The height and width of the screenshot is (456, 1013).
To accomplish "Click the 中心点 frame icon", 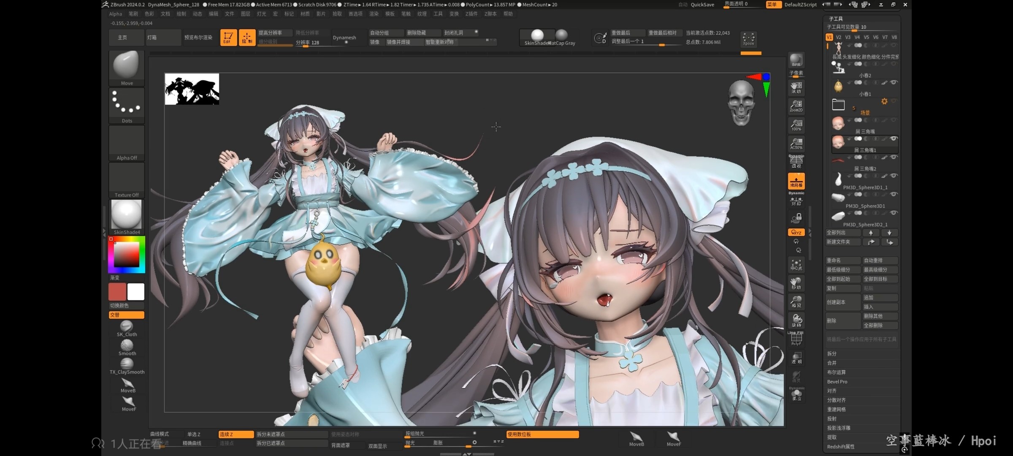I will [796, 265].
